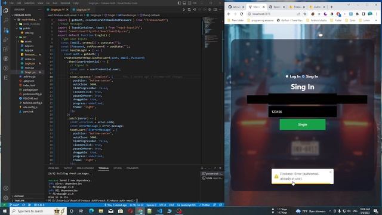Open the Accounts icon in VS Code
Screen dimensions: 382x215
click(x=6, y=188)
